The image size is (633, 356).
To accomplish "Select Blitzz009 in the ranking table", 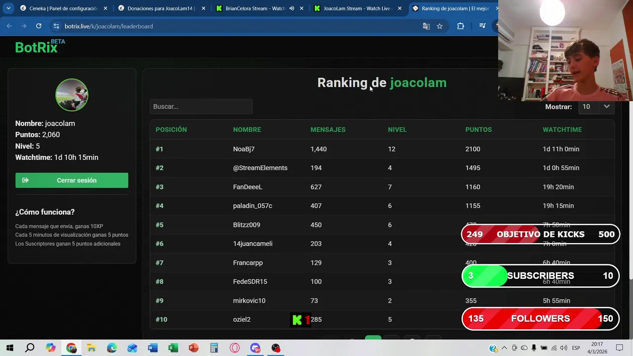I will click(x=246, y=224).
